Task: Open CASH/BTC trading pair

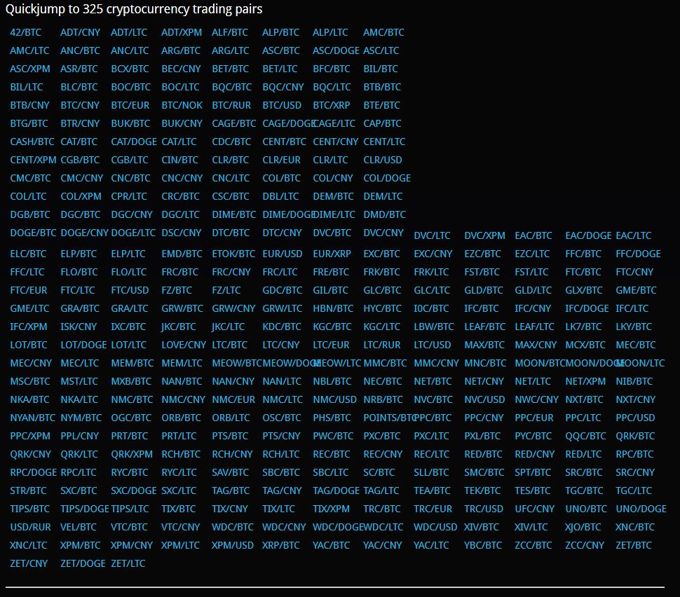Action: [x=32, y=142]
